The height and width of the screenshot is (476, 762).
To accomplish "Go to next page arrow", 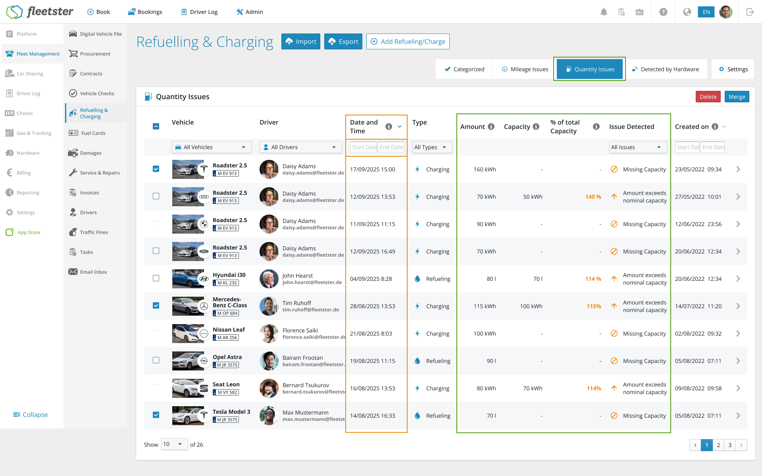I will [x=741, y=445].
